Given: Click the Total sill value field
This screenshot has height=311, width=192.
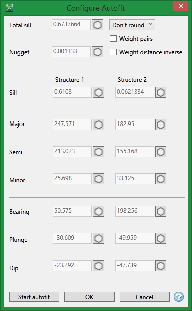Looking at the screenshot, I should click(x=71, y=25).
